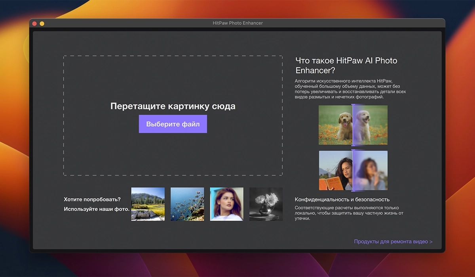This screenshot has width=475, height=277.
Task: Click the local calculations privacy paragraph
Action: 348,213
